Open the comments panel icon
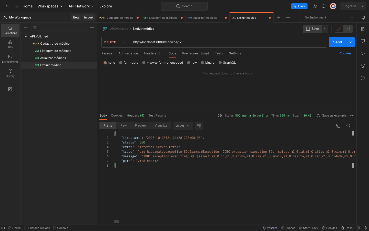Viewport: 369px width, 231px height. 363,41
